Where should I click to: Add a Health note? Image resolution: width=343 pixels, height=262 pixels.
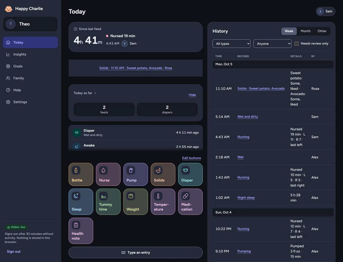pyautogui.click(x=81, y=231)
